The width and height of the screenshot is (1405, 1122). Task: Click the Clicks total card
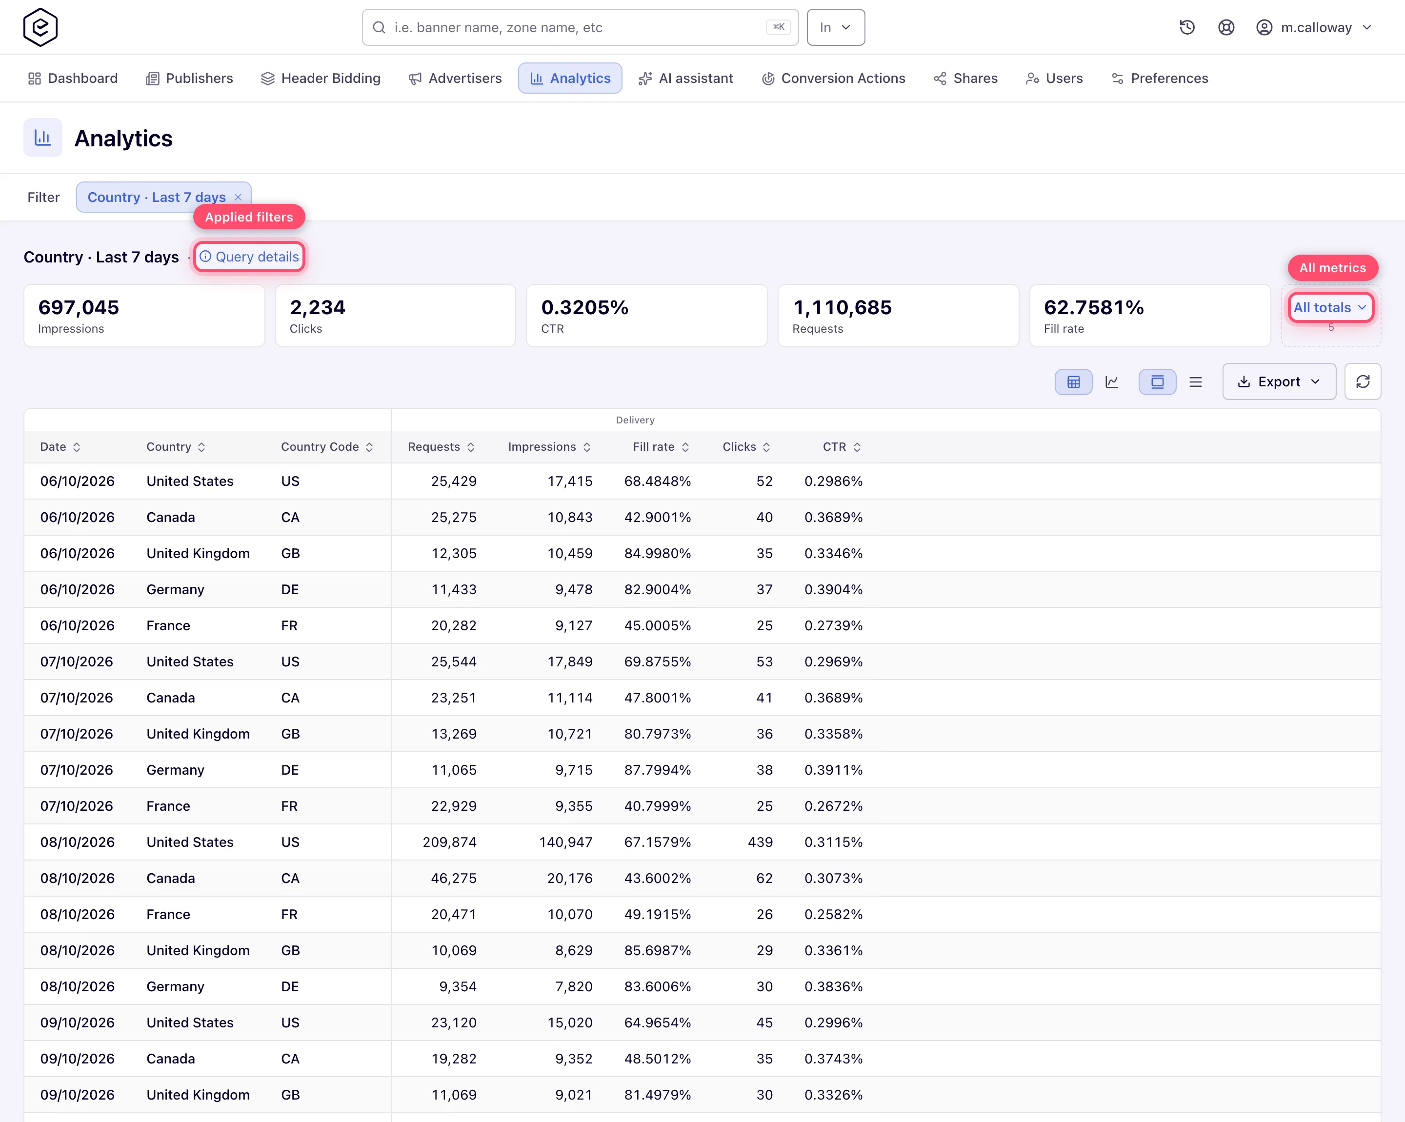pyautogui.click(x=396, y=315)
